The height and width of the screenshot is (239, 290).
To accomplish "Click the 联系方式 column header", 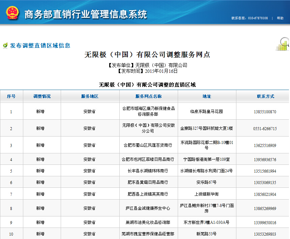I will (265, 96).
